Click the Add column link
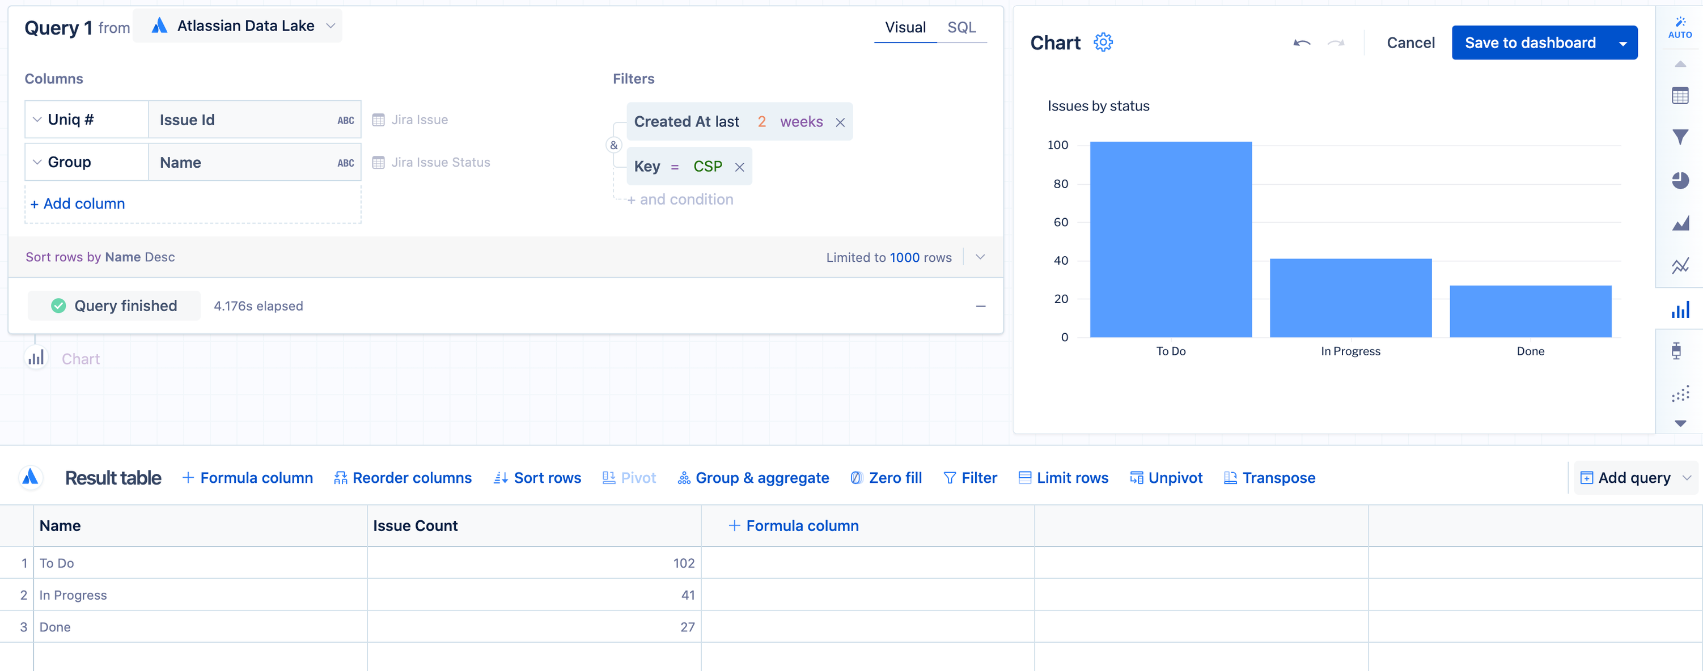Screen dimensions: 1703x671 pyautogui.click(x=78, y=203)
